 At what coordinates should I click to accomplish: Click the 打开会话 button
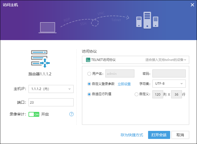coord(159,135)
